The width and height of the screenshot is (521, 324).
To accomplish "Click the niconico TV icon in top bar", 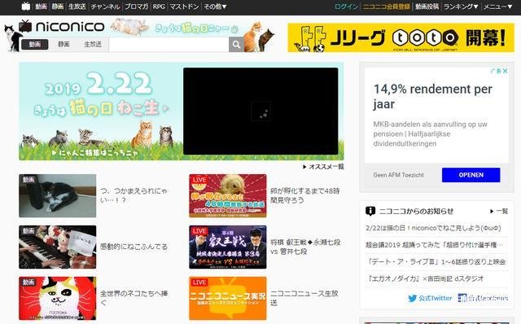I will [x=25, y=7].
